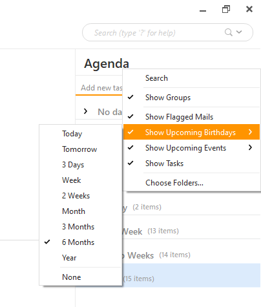Toggle Show Flagged Mails option
261x307 pixels.
coord(191,117)
